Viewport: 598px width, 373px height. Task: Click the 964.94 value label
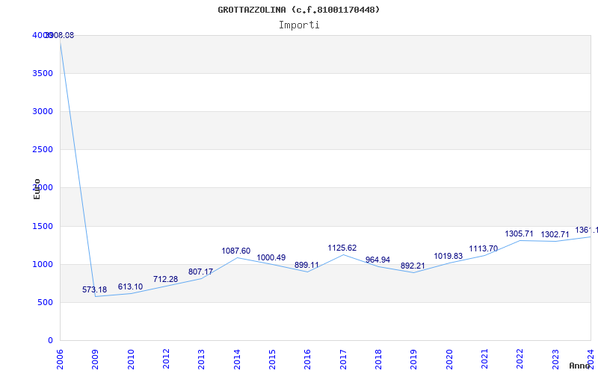pos(377,260)
